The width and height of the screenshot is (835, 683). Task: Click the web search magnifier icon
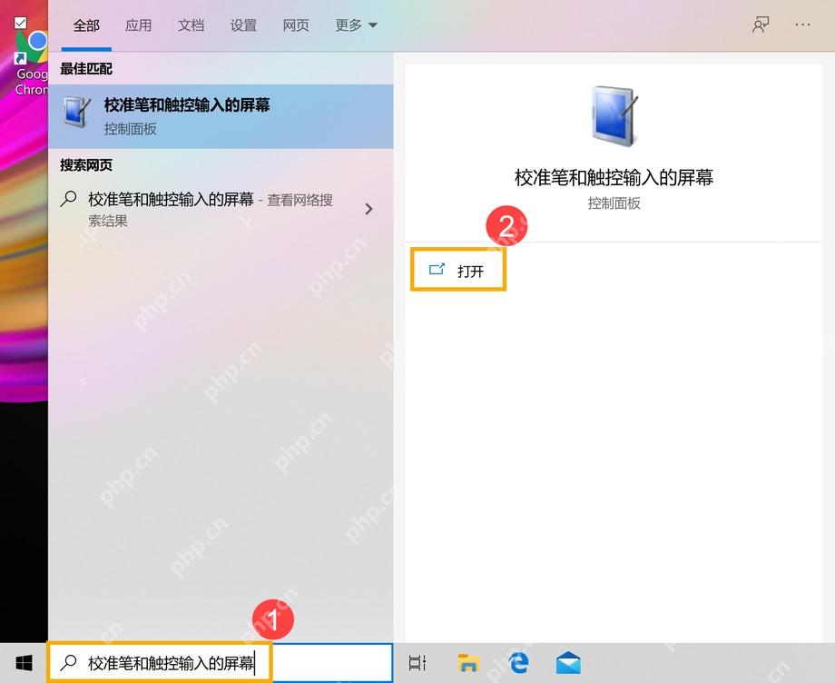point(69,199)
